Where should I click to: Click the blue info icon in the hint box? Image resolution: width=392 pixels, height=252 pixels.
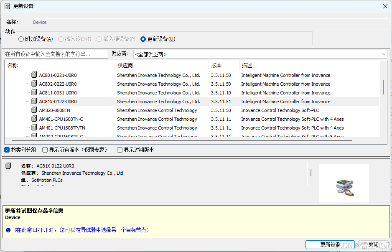(x=8, y=230)
